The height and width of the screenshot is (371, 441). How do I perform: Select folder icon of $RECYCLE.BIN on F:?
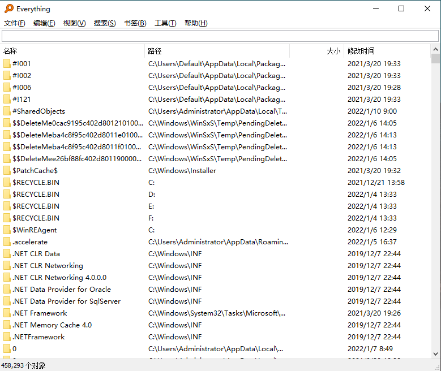click(7, 218)
